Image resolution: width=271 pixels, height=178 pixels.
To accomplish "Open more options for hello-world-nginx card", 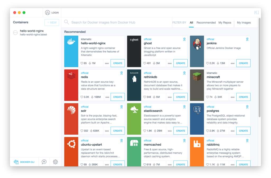I will (x=107, y=63).
